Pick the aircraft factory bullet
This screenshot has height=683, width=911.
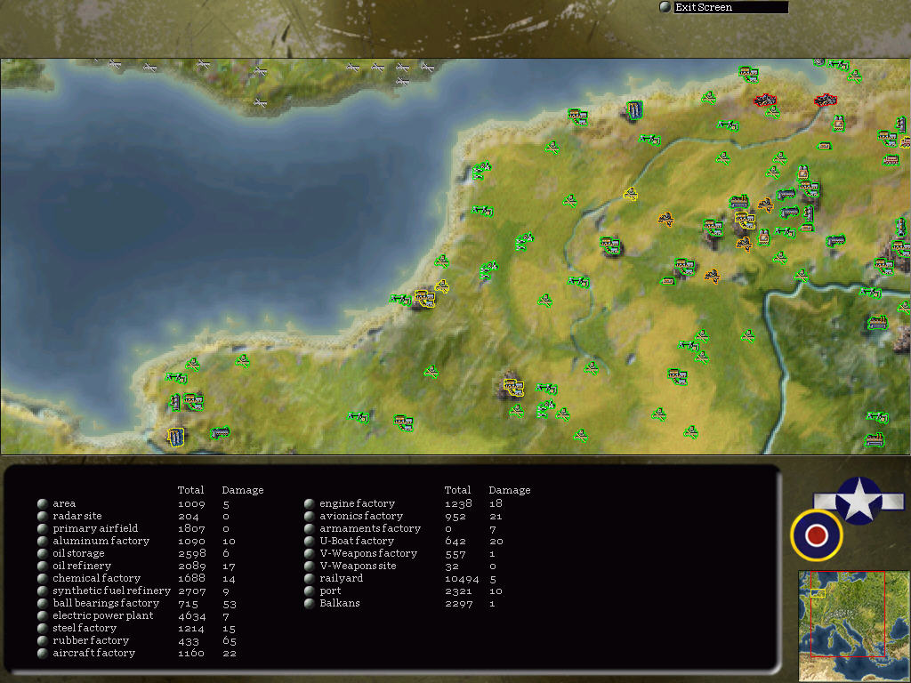[43, 654]
